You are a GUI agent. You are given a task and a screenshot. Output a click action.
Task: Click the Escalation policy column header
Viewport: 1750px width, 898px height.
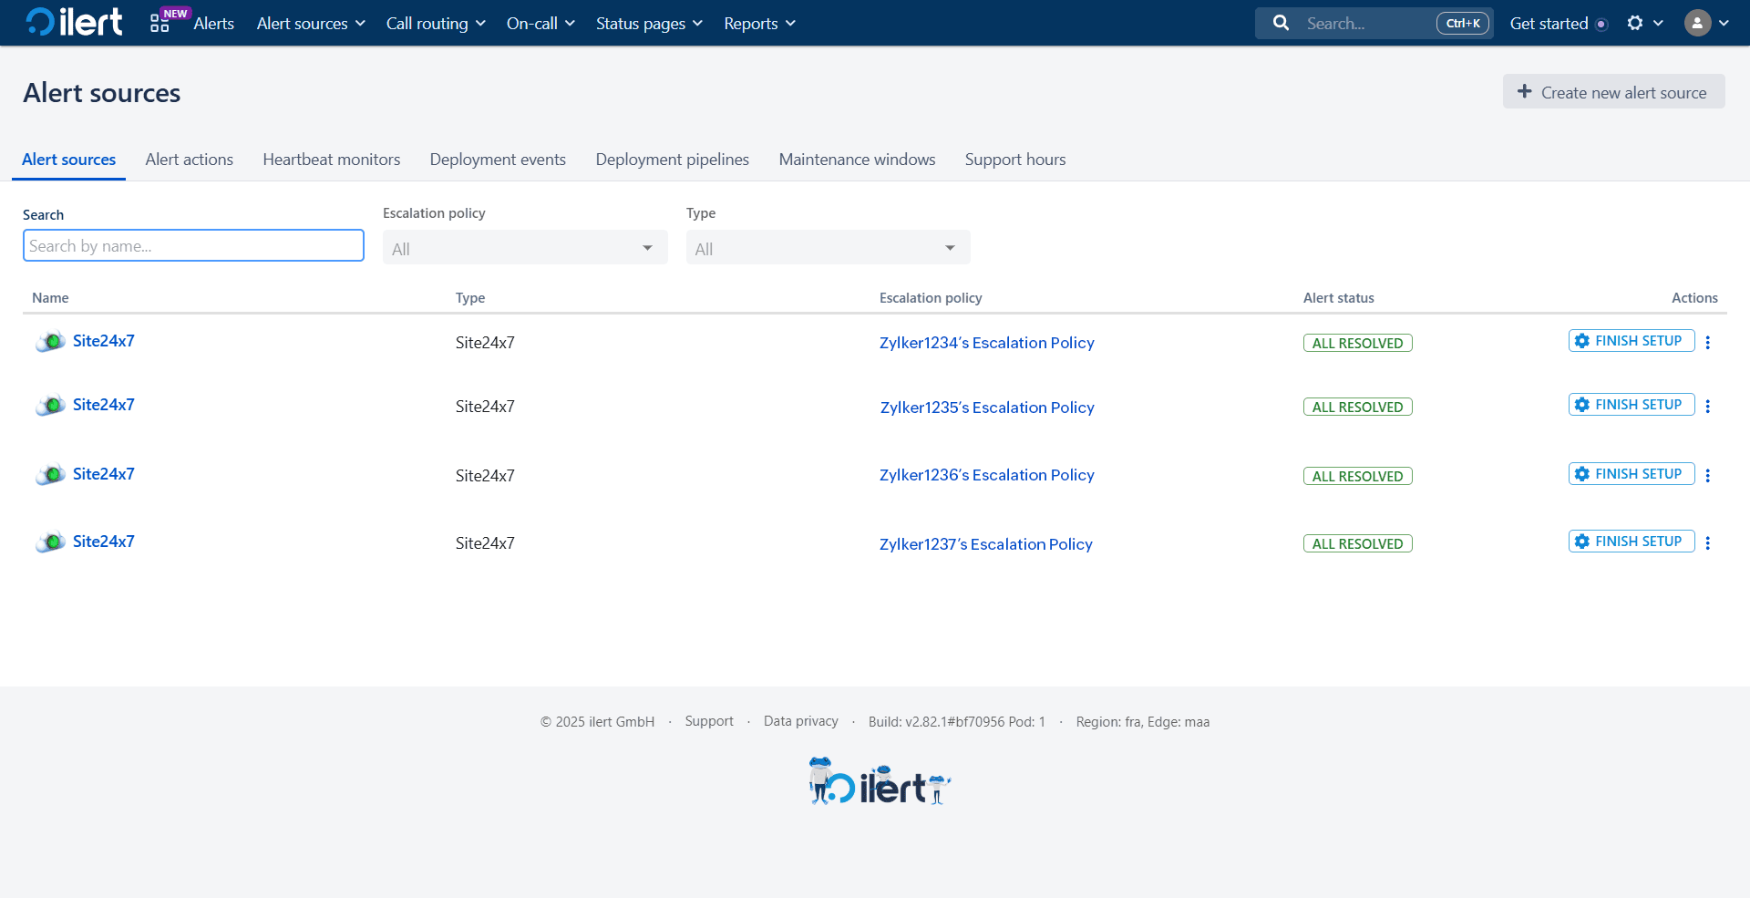[x=931, y=298]
